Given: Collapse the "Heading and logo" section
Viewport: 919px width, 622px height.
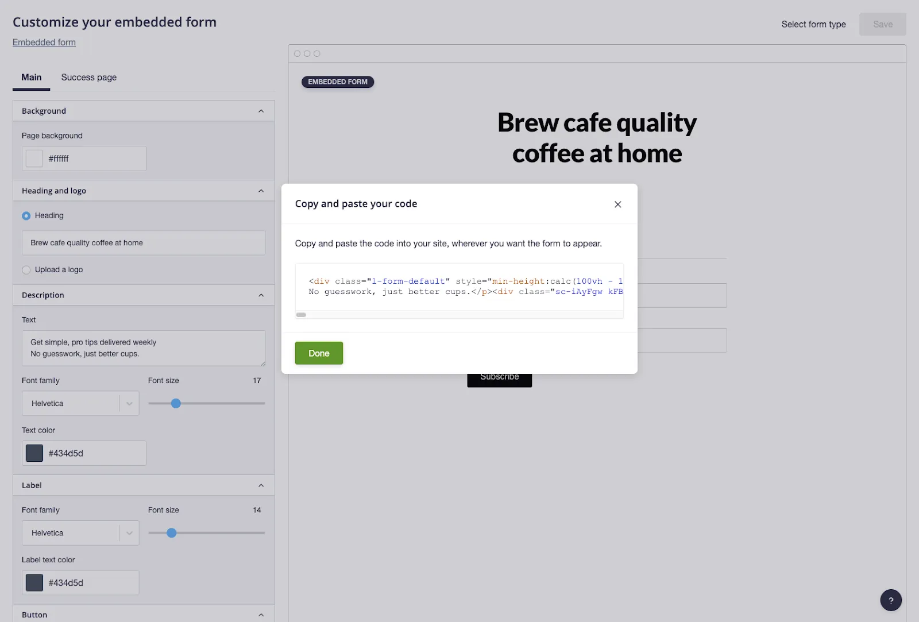Looking at the screenshot, I should pyautogui.click(x=262, y=190).
